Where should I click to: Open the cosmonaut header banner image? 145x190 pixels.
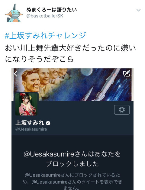(x=72, y=85)
